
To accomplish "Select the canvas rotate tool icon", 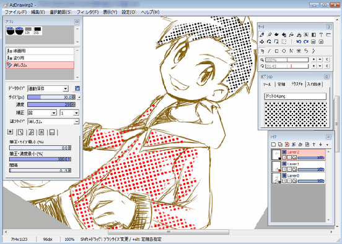I will point(269,41).
